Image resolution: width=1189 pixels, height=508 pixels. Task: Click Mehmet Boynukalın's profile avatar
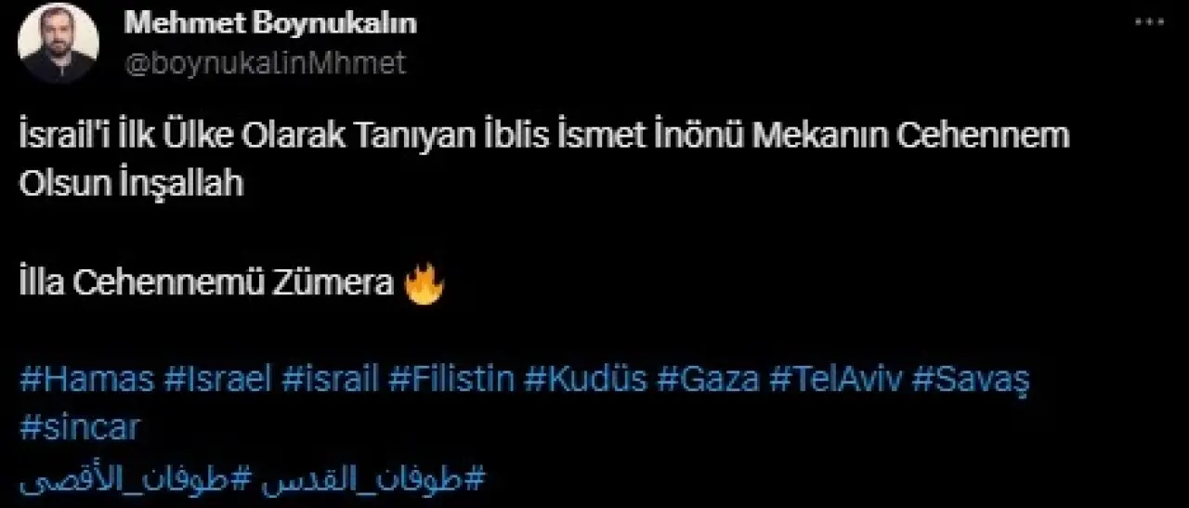[x=59, y=44]
